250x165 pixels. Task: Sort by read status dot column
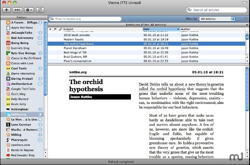coord(50,29)
